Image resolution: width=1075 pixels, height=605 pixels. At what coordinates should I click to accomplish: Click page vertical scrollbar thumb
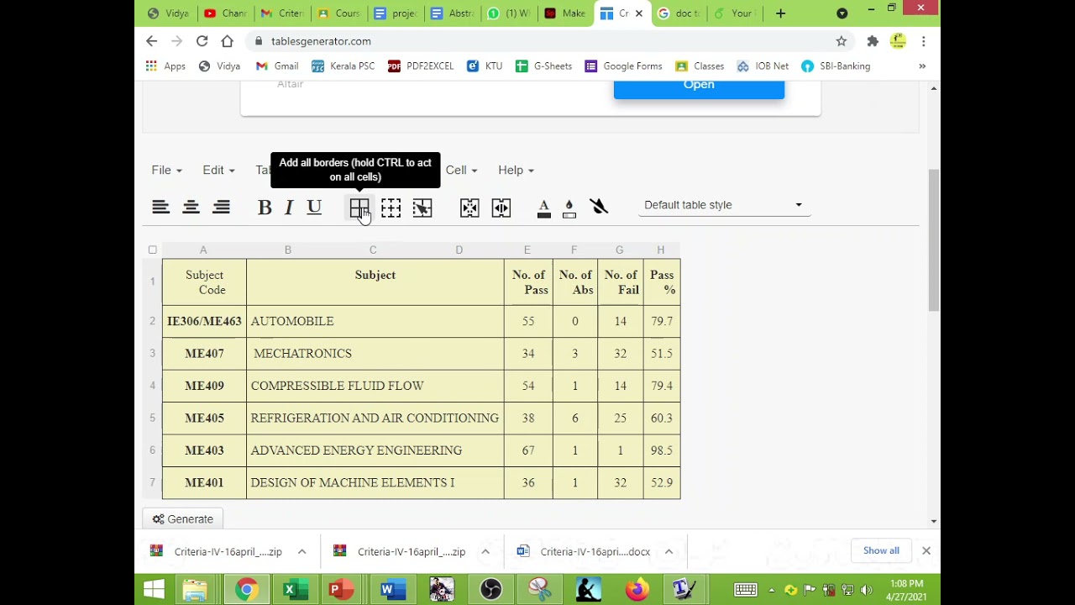coord(934,240)
